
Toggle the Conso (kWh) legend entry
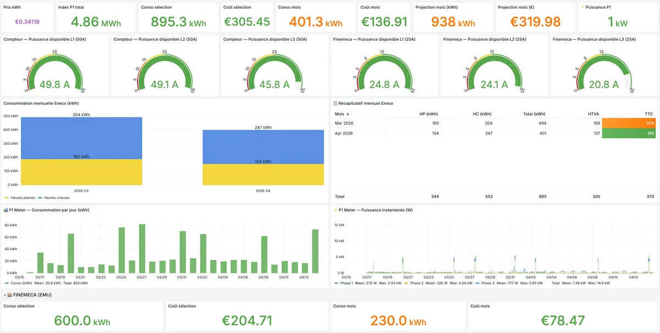tap(21, 282)
